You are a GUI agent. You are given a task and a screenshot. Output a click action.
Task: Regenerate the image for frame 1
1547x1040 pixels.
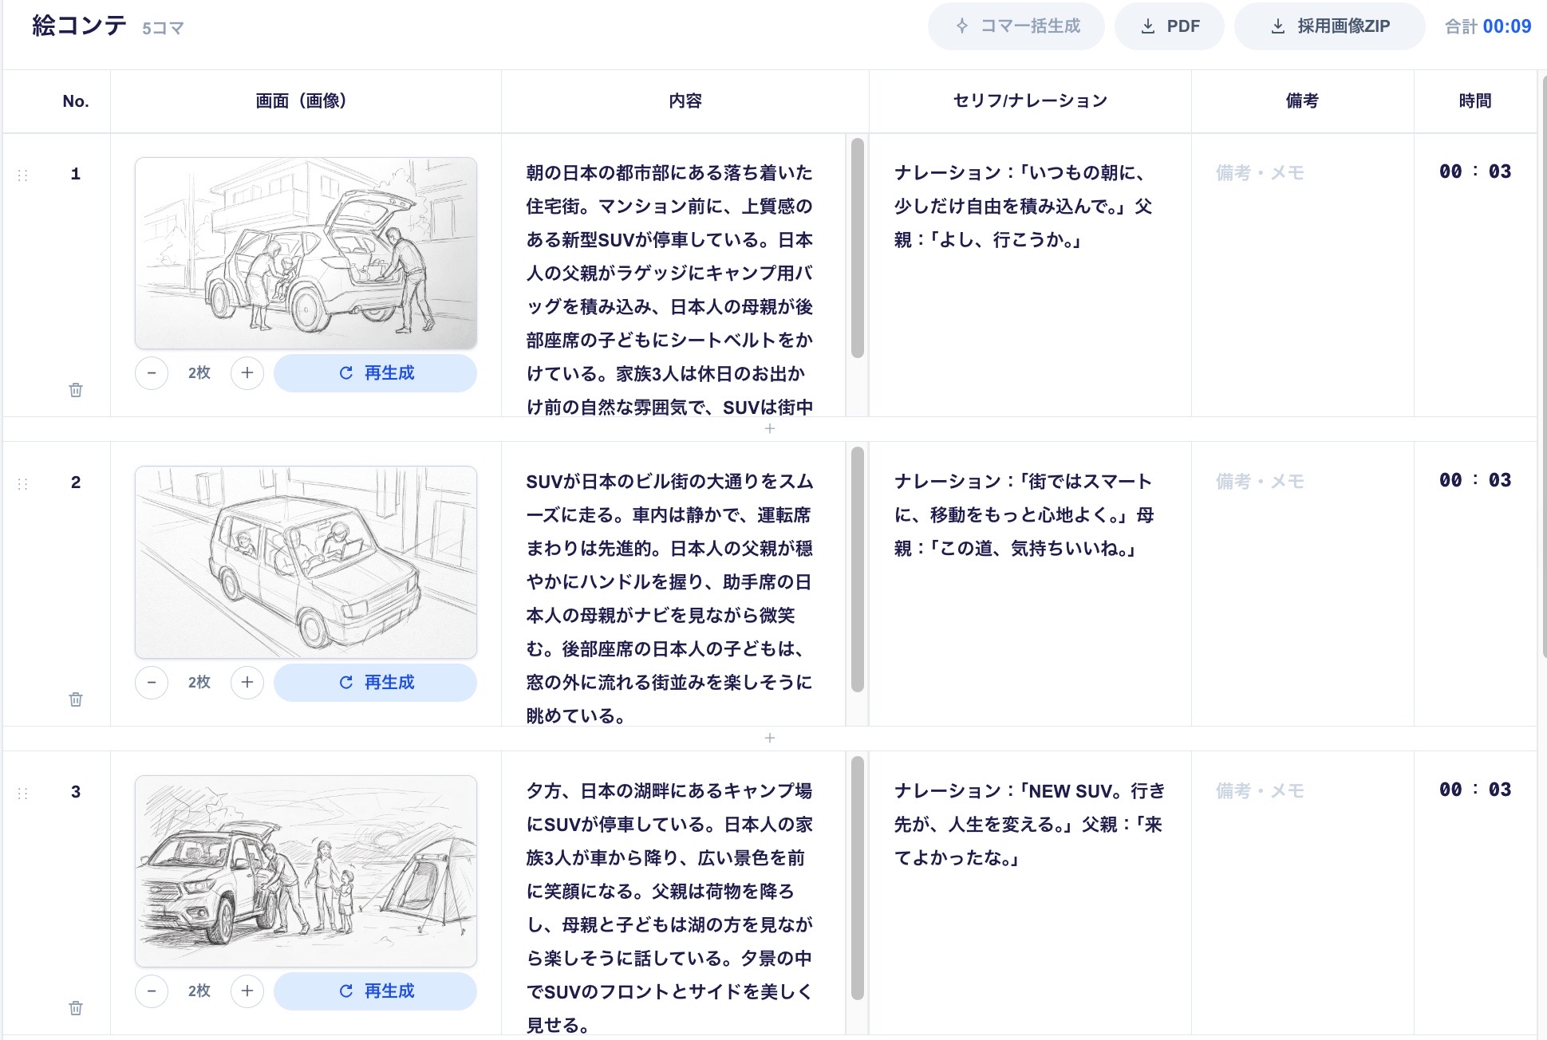(x=375, y=373)
